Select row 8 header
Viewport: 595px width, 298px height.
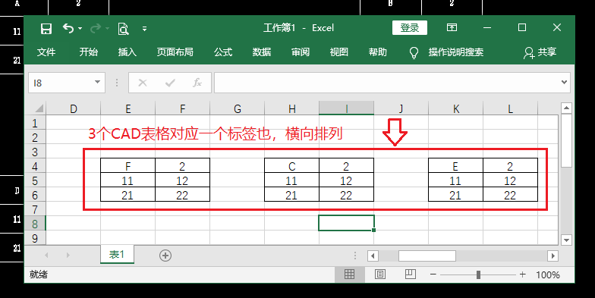coord(35,224)
